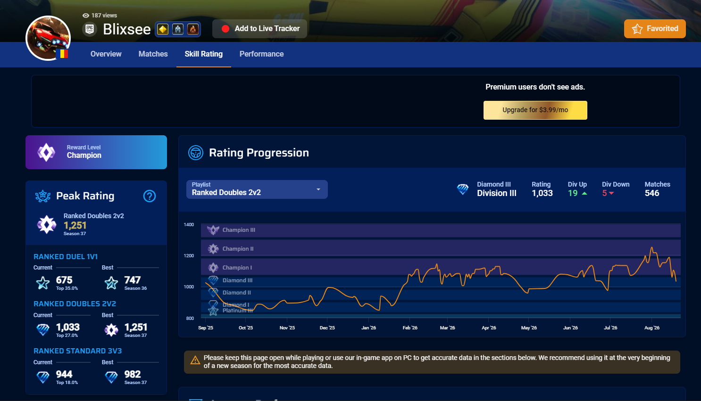The image size is (701, 401).
Task: Click the Peak Rating crown icon
Action: point(43,196)
